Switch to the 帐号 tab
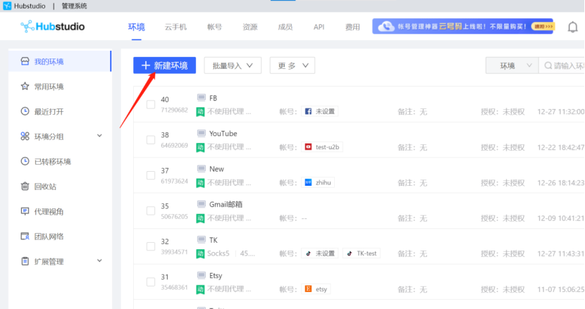 click(x=214, y=27)
